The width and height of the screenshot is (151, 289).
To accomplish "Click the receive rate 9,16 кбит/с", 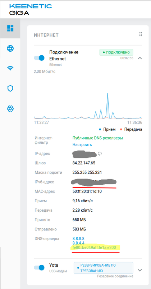I will tap(83, 201).
